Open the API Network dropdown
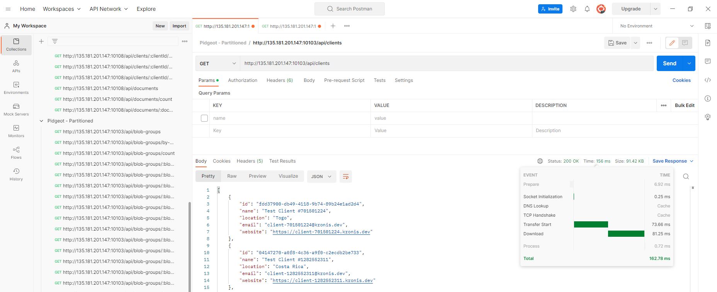This screenshot has width=717, height=292. [109, 9]
